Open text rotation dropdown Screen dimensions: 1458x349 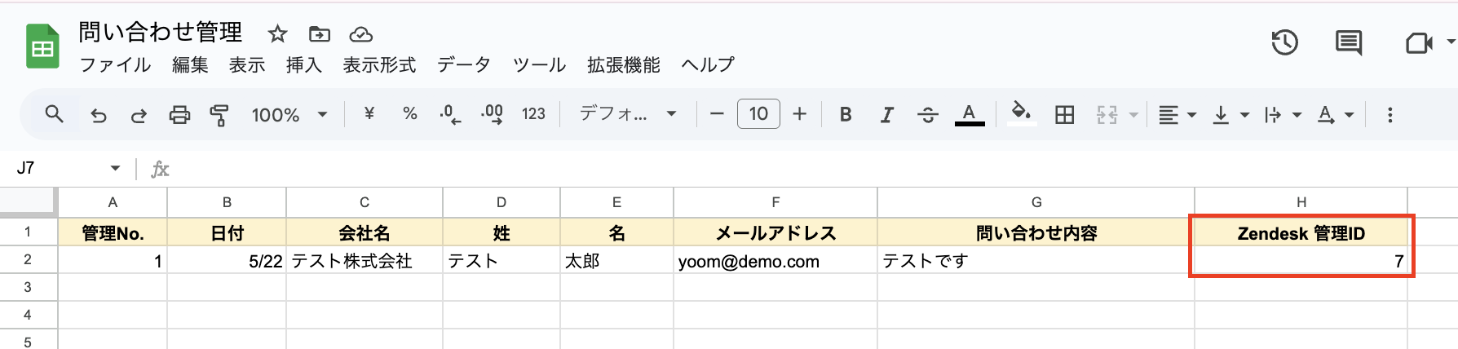[1336, 115]
